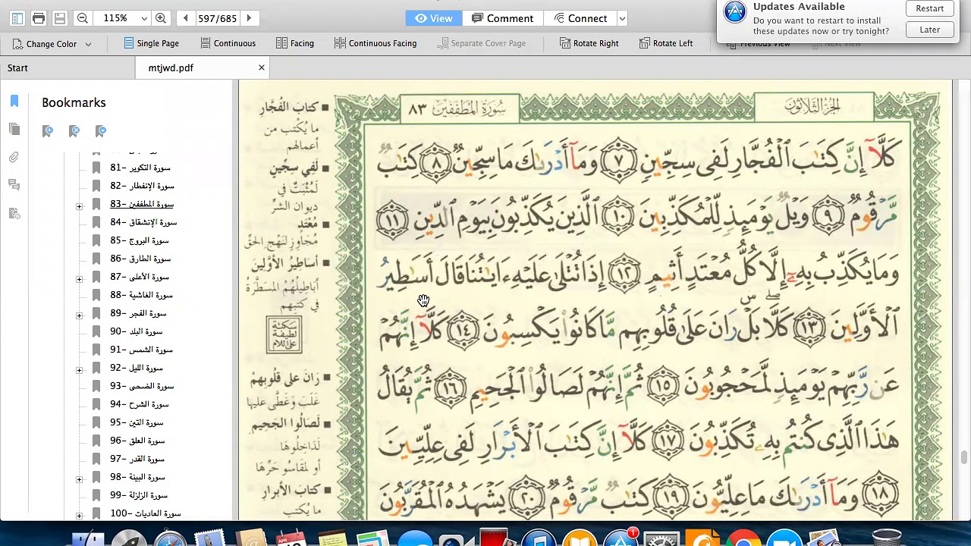The height and width of the screenshot is (546, 971).
Task: Select Facing view mode
Action: 294,43
